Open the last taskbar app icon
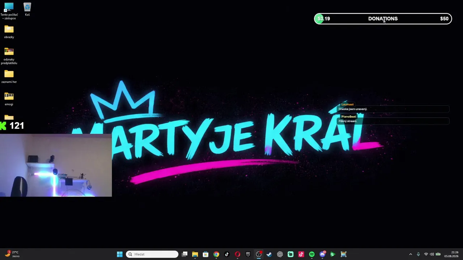Viewport: 463px width, 260px height. coord(344,254)
